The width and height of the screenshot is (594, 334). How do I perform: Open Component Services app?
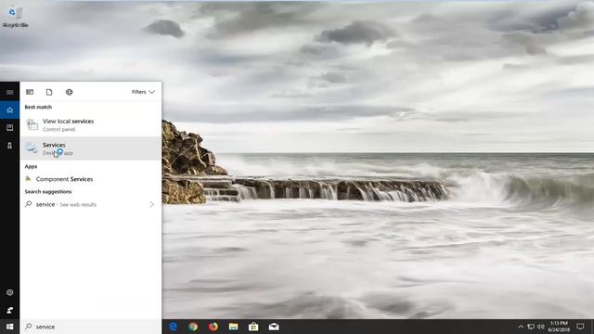click(91, 179)
